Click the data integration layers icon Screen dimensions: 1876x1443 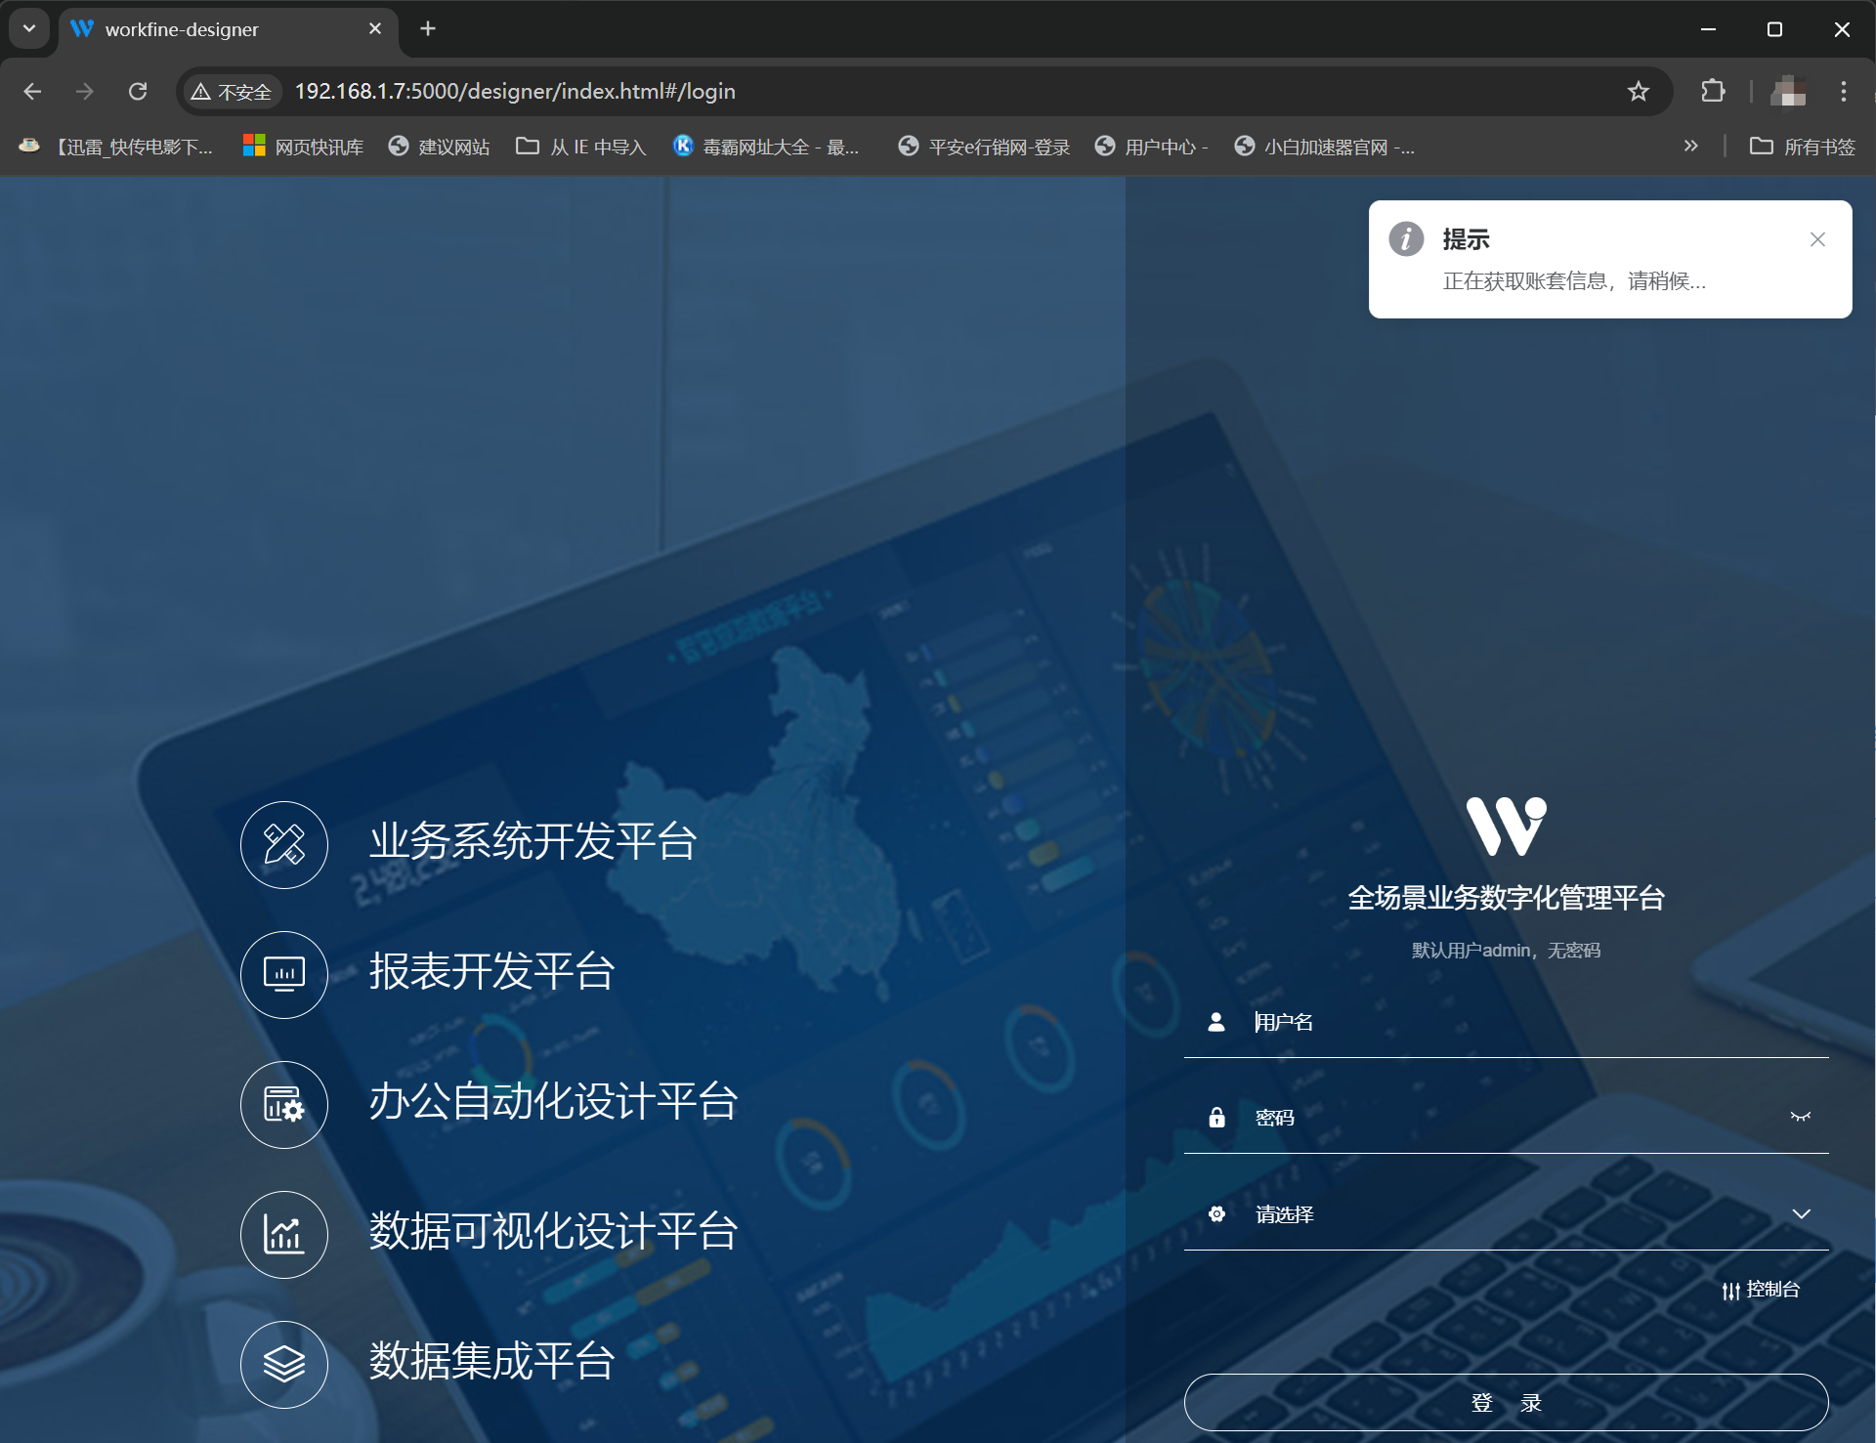click(x=283, y=1364)
